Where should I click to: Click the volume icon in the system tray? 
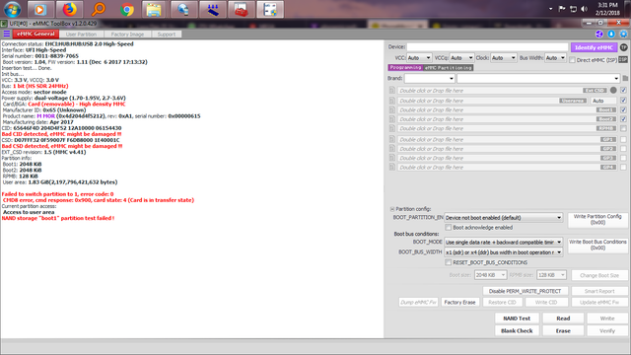pos(585,9)
